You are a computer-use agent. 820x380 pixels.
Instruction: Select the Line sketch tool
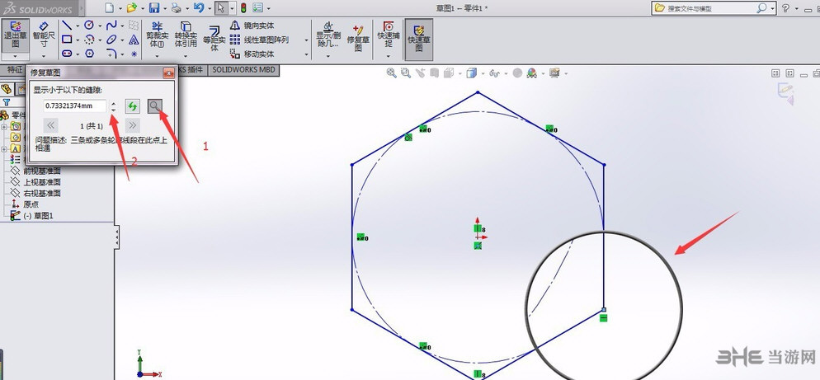coord(67,25)
